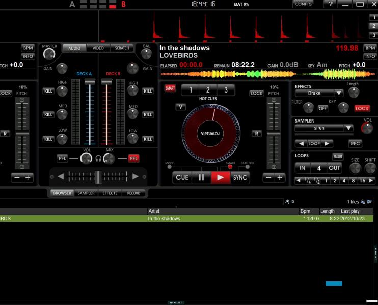This screenshot has height=305, width=378.
Task: Switch to the VIDEO mixer tab
Action: pos(98,48)
